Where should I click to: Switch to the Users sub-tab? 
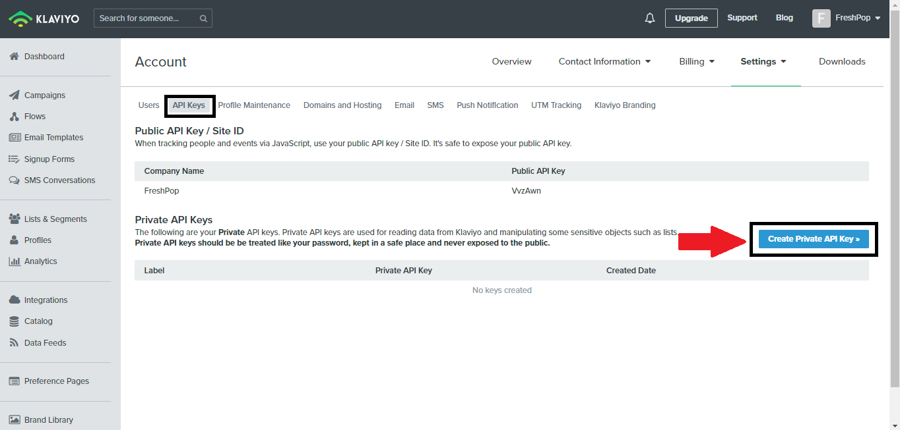coord(148,105)
